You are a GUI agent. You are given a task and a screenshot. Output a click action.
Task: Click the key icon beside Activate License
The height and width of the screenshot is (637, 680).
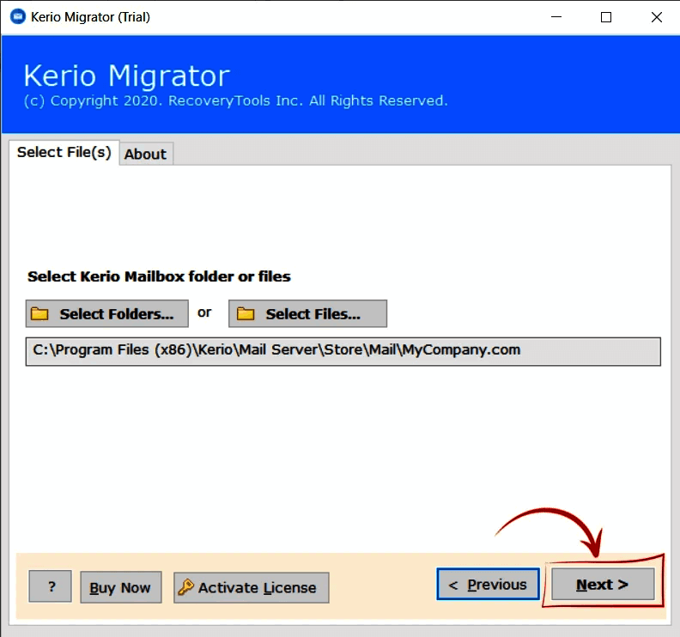click(185, 588)
